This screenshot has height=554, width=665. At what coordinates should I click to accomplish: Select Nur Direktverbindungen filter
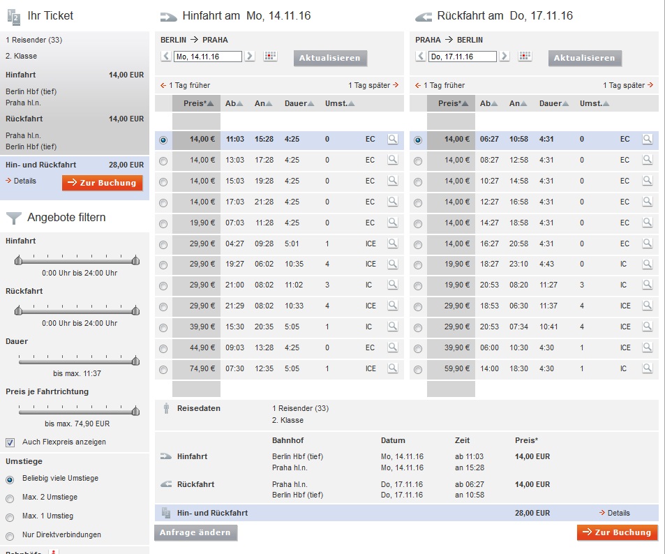10,536
